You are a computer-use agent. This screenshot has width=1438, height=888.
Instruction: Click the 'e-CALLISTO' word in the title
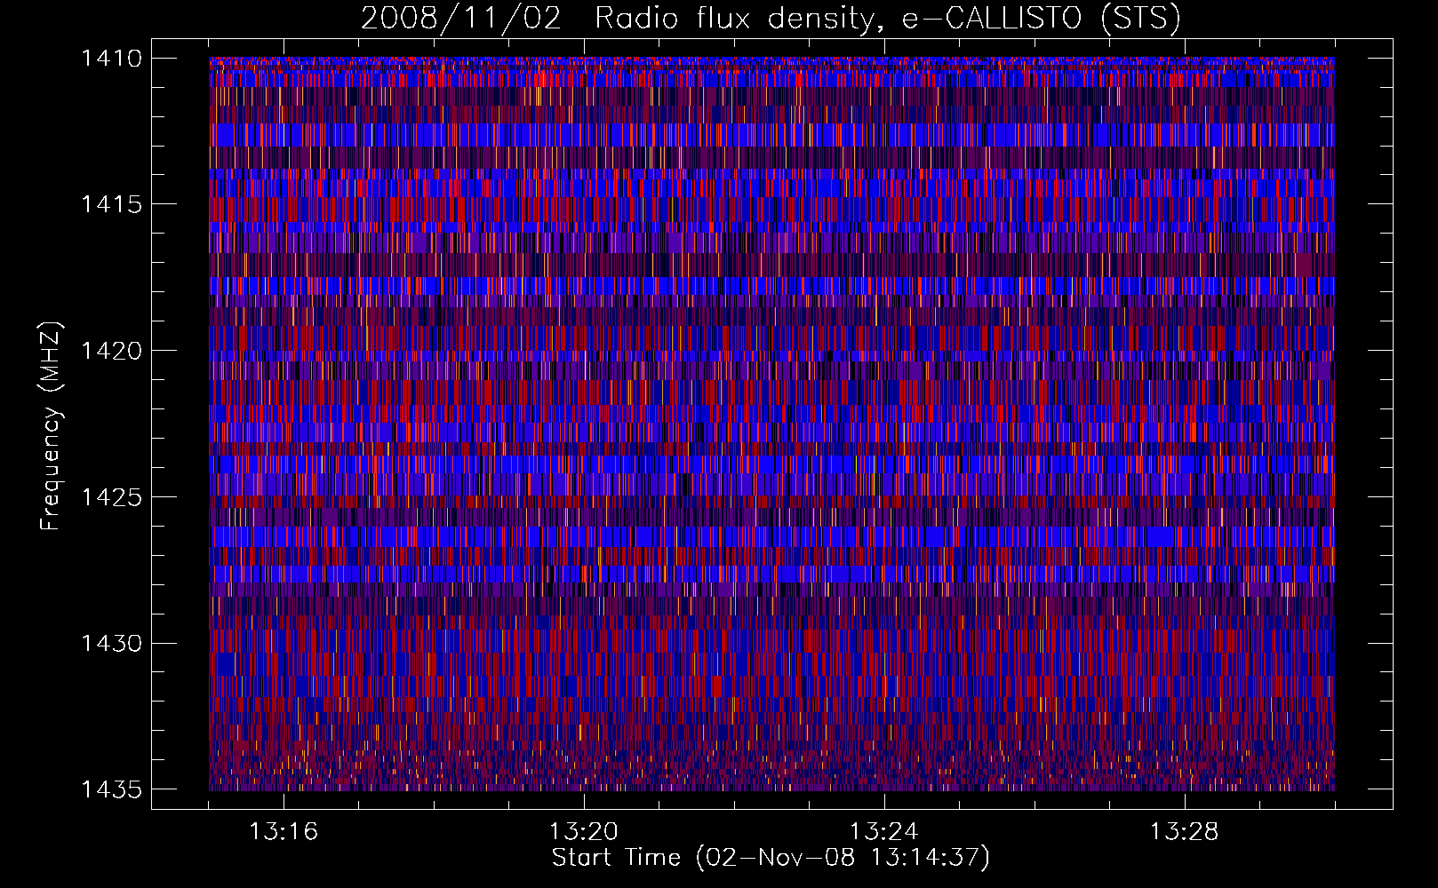point(995,19)
